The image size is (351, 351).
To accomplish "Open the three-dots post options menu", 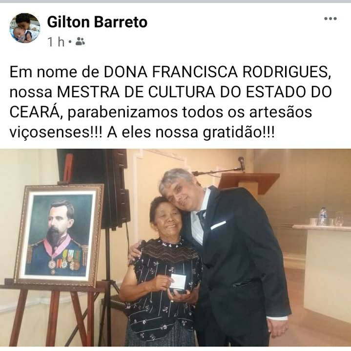I will click(x=330, y=19).
